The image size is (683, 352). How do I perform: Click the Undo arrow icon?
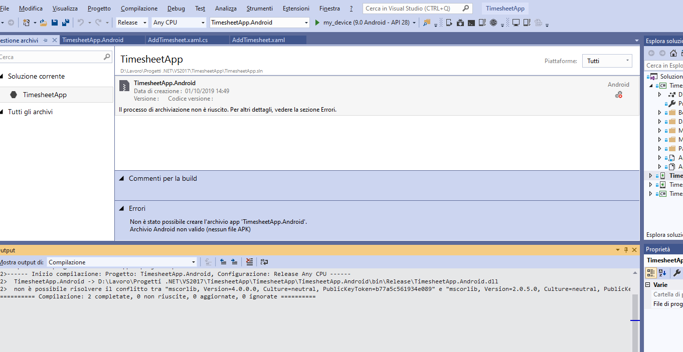80,23
